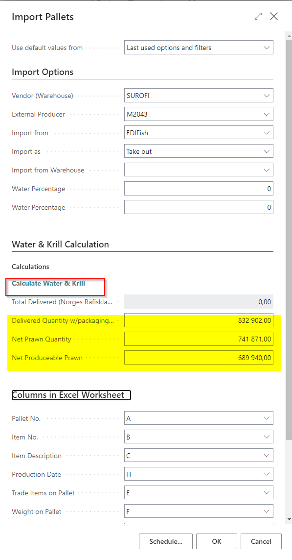Open the Item No. column dropdown

tap(199, 437)
